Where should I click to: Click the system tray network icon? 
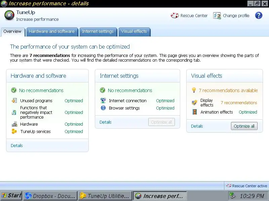pos(232,196)
